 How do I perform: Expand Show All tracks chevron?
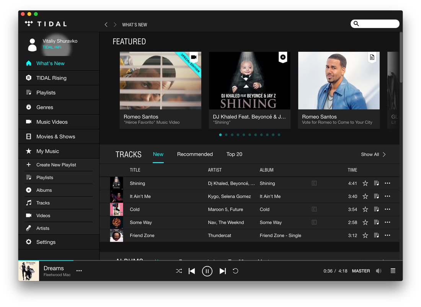384,154
